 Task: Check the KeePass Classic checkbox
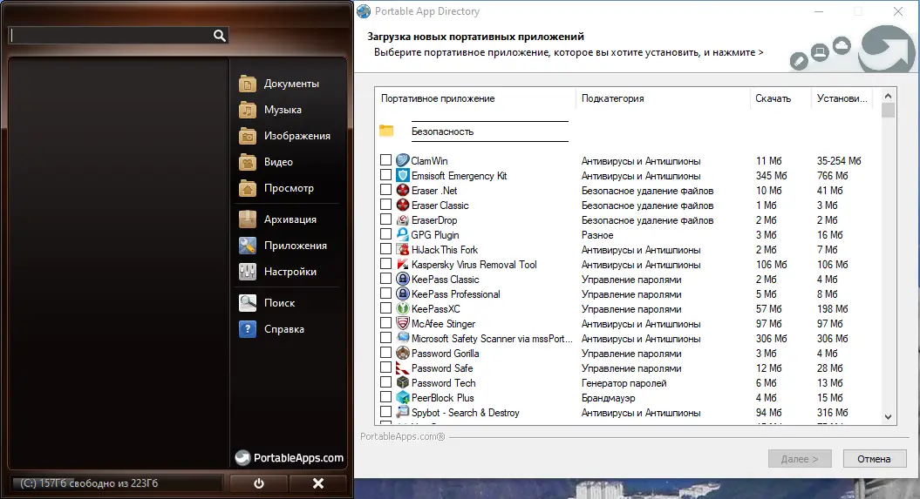[x=385, y=279]
